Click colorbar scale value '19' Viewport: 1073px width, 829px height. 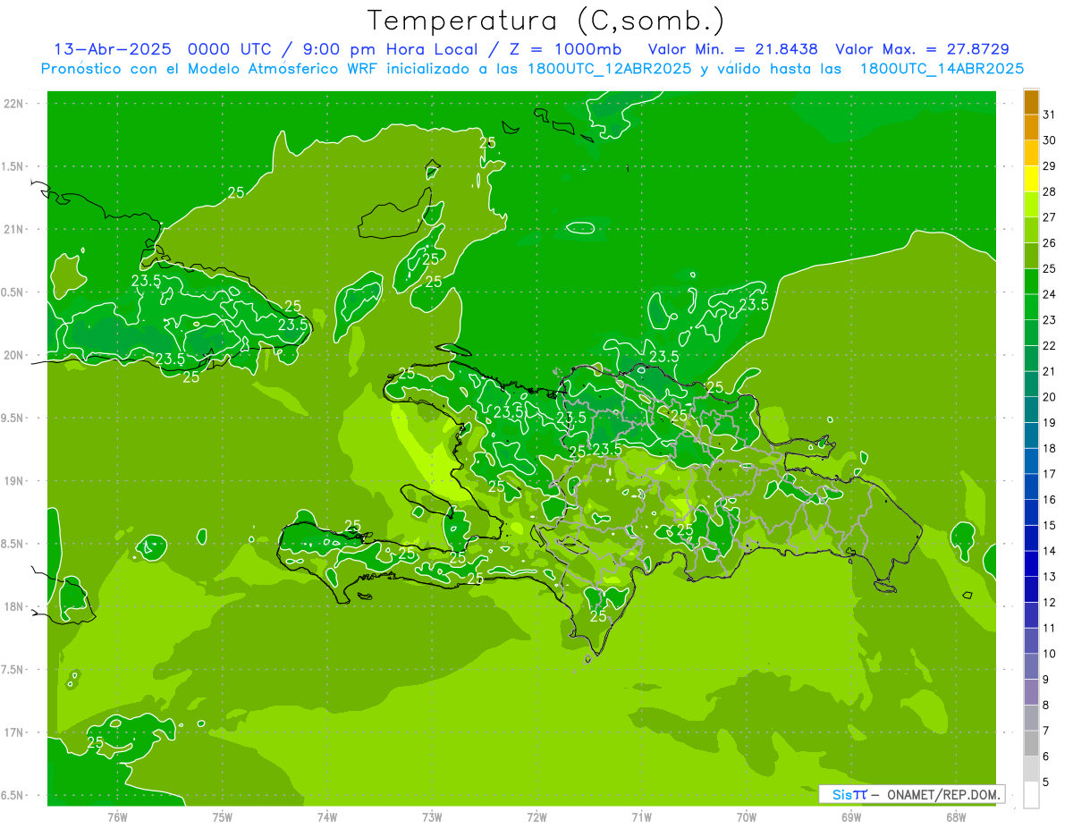tap(1050, 422)
